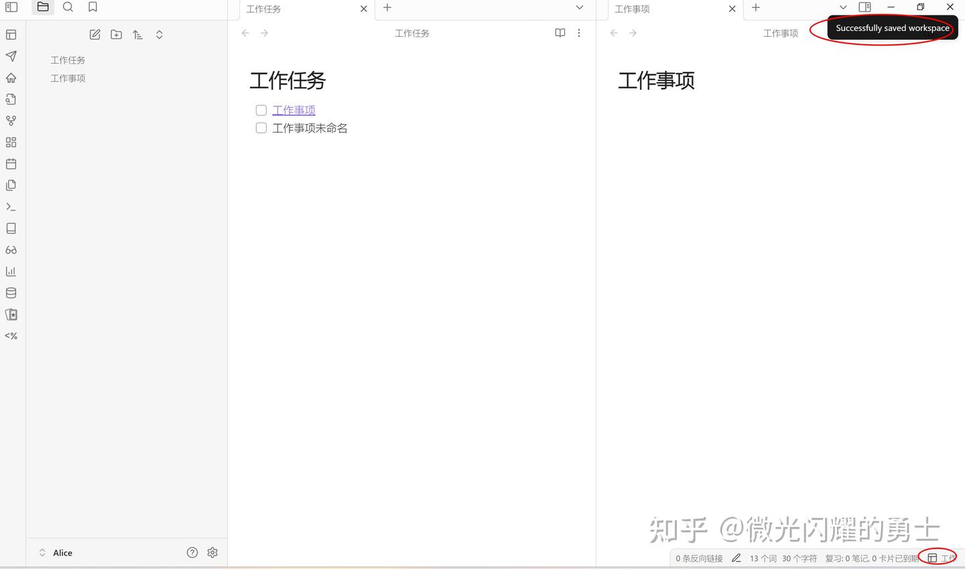Create a new folder in the file panel

coord(116,34)
